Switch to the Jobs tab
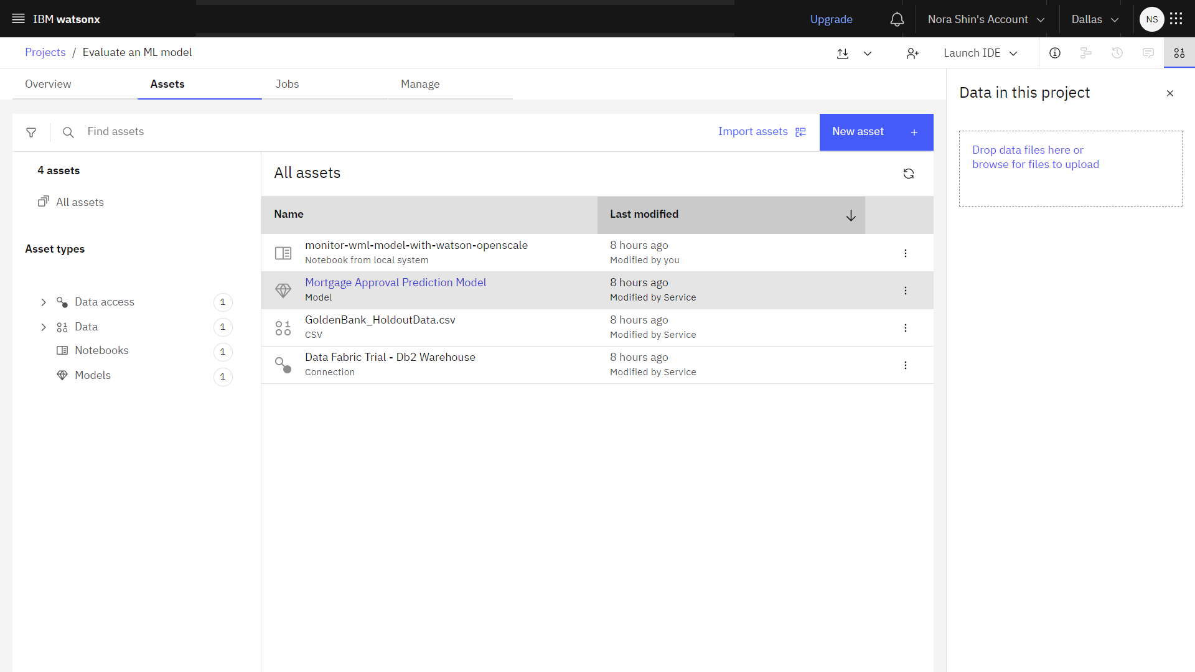Screen dimensions: 1195x672 pyautogui.click(x=288, y=84)
